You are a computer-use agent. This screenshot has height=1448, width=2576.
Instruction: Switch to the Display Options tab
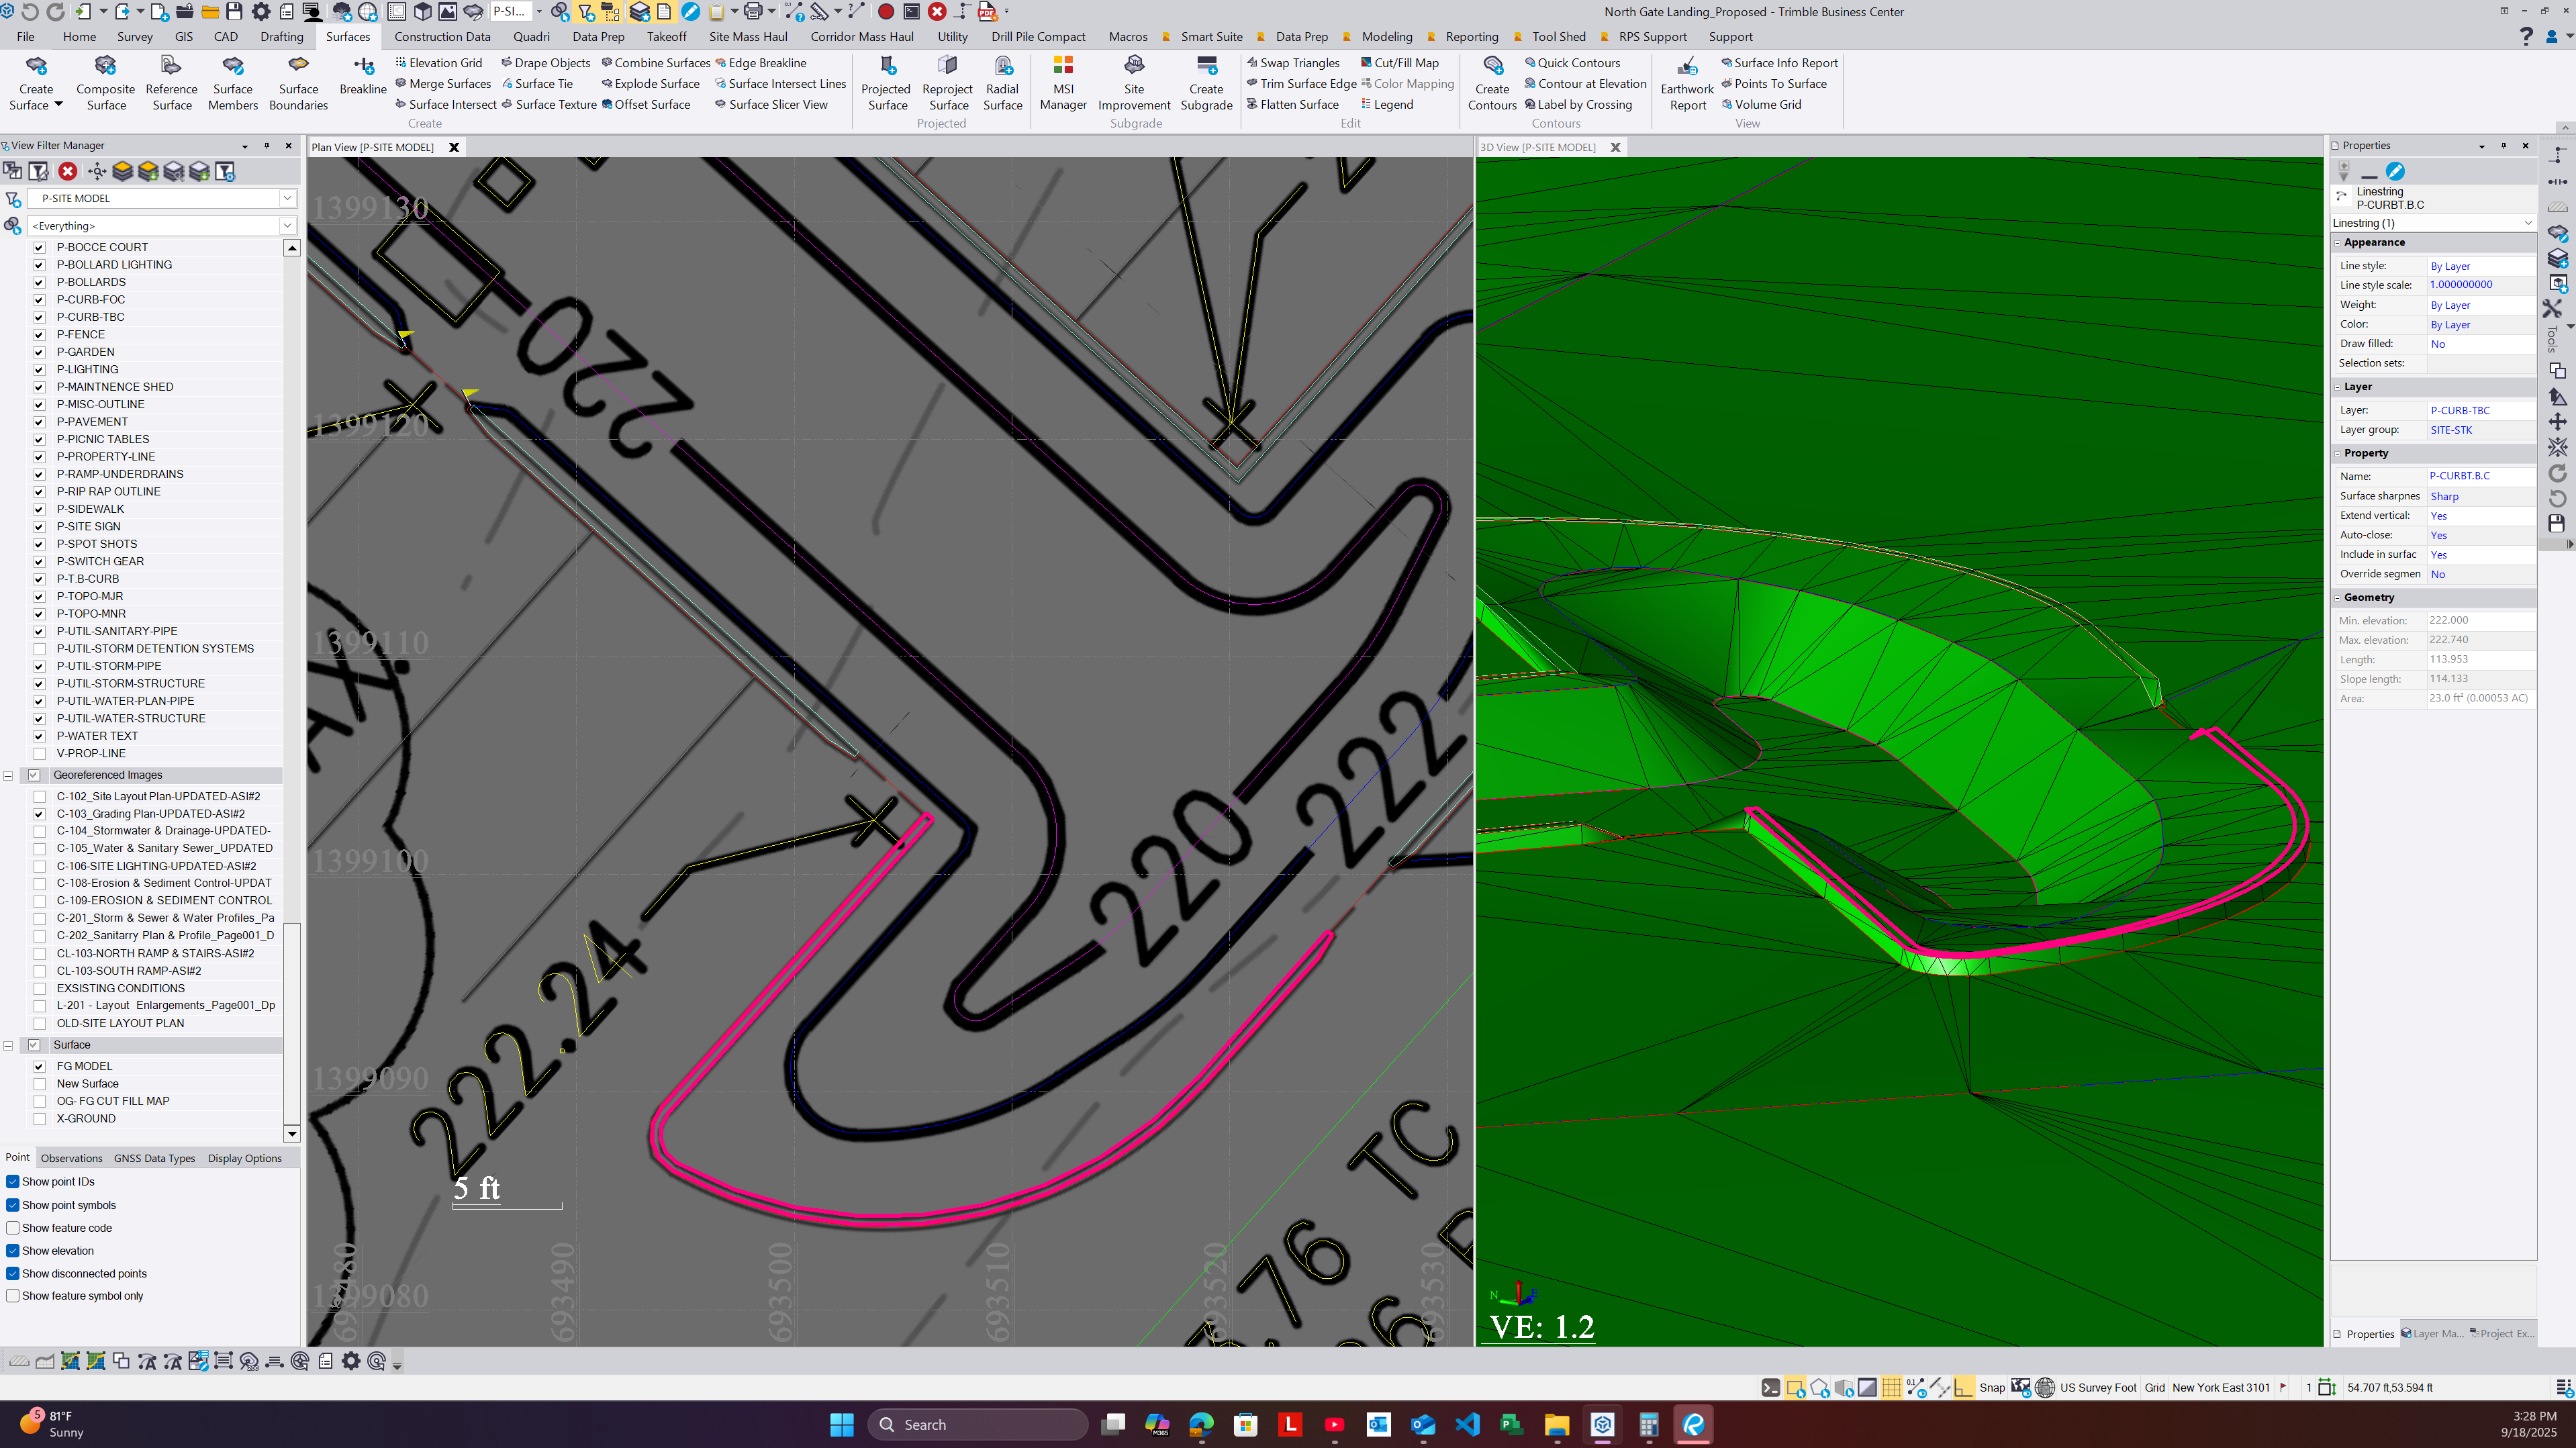[244, 1158]
